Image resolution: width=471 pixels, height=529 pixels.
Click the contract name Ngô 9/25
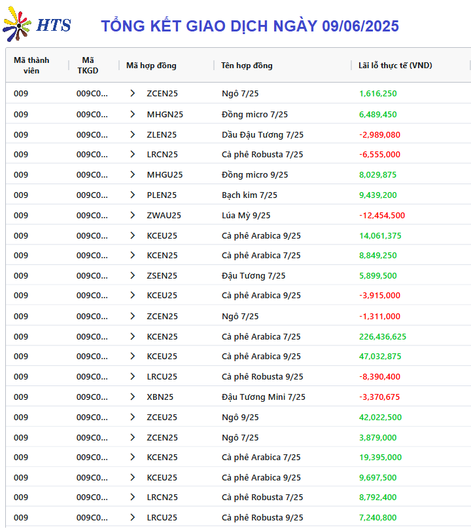click(x=240, y=418)
